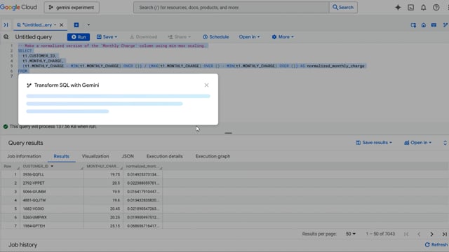Expand the Open in menu in the toolbar
The image size is (449, 252).
(249, 37)
